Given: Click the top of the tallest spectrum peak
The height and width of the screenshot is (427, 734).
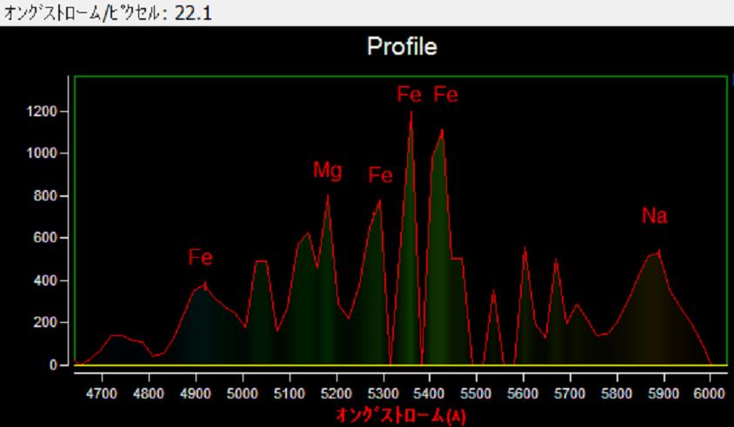Looking at the screenshot, I should (x=410, y=113).
